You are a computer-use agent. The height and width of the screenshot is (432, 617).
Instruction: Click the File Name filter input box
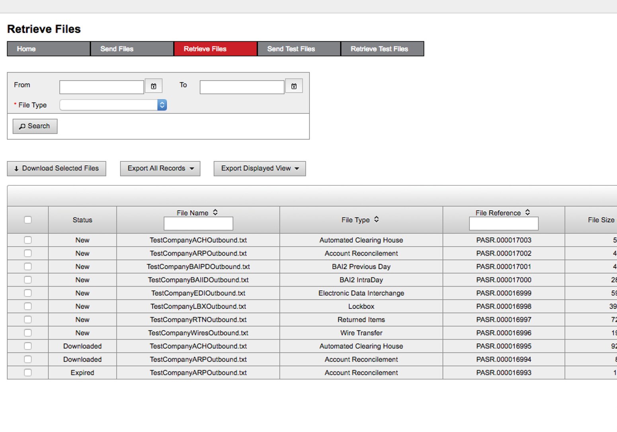pyautogui.click(x=198, y=223)
